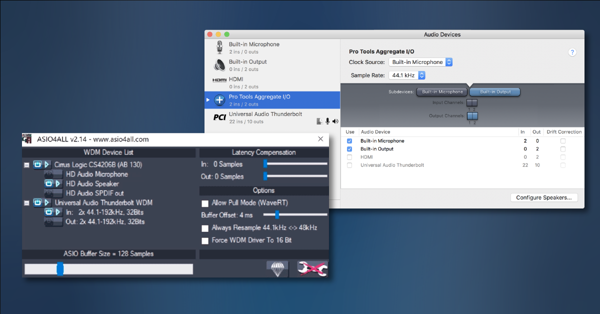The image size is (600, 314).
Task: Select HDMI in device sidebar
Action: pos(272,82)
